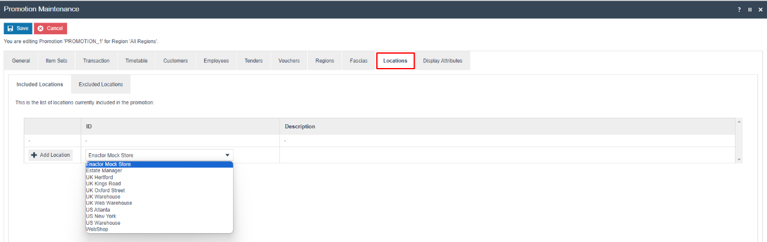The width and height of the screenshot is (767, 242).
Task: Open the Customers tab
Action: pos(176,61)
